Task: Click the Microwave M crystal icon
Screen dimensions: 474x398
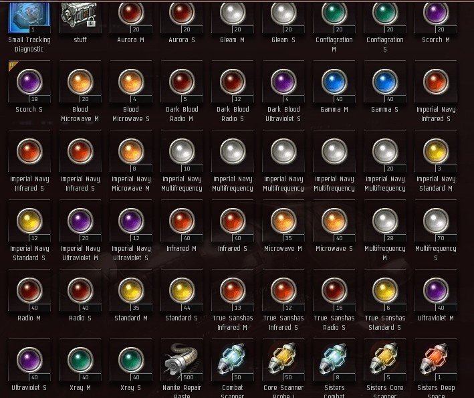Action: click(283, 221)
